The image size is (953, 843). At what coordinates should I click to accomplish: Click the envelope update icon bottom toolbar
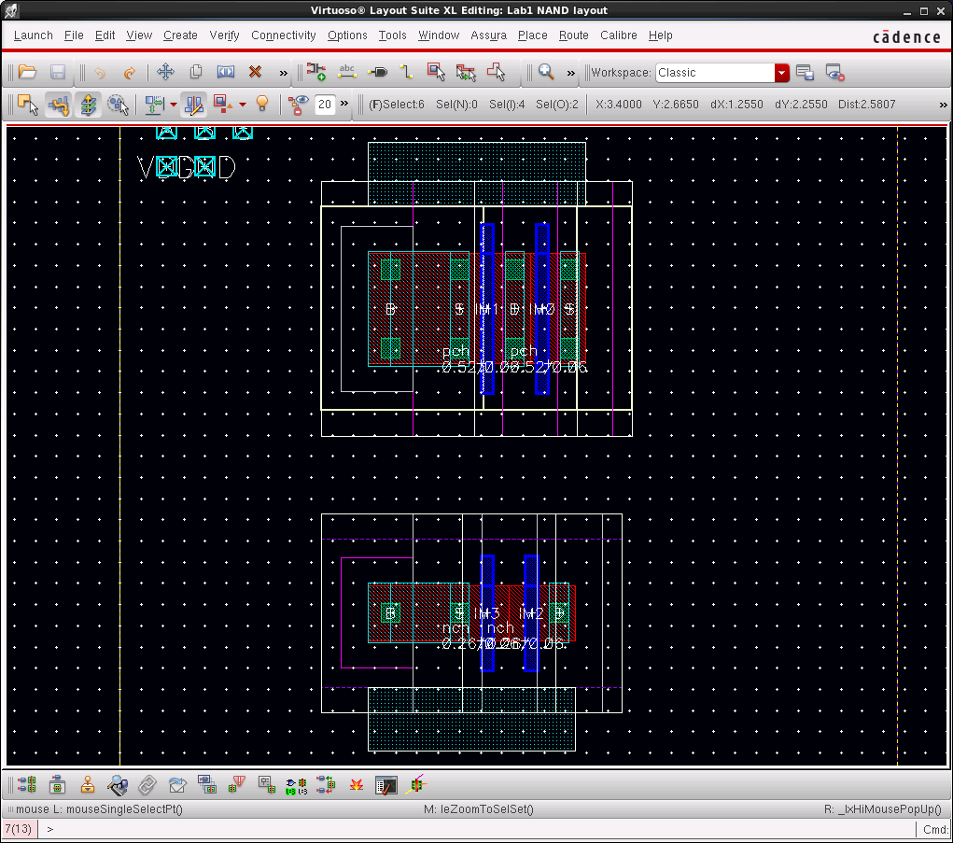pos(177,784)
